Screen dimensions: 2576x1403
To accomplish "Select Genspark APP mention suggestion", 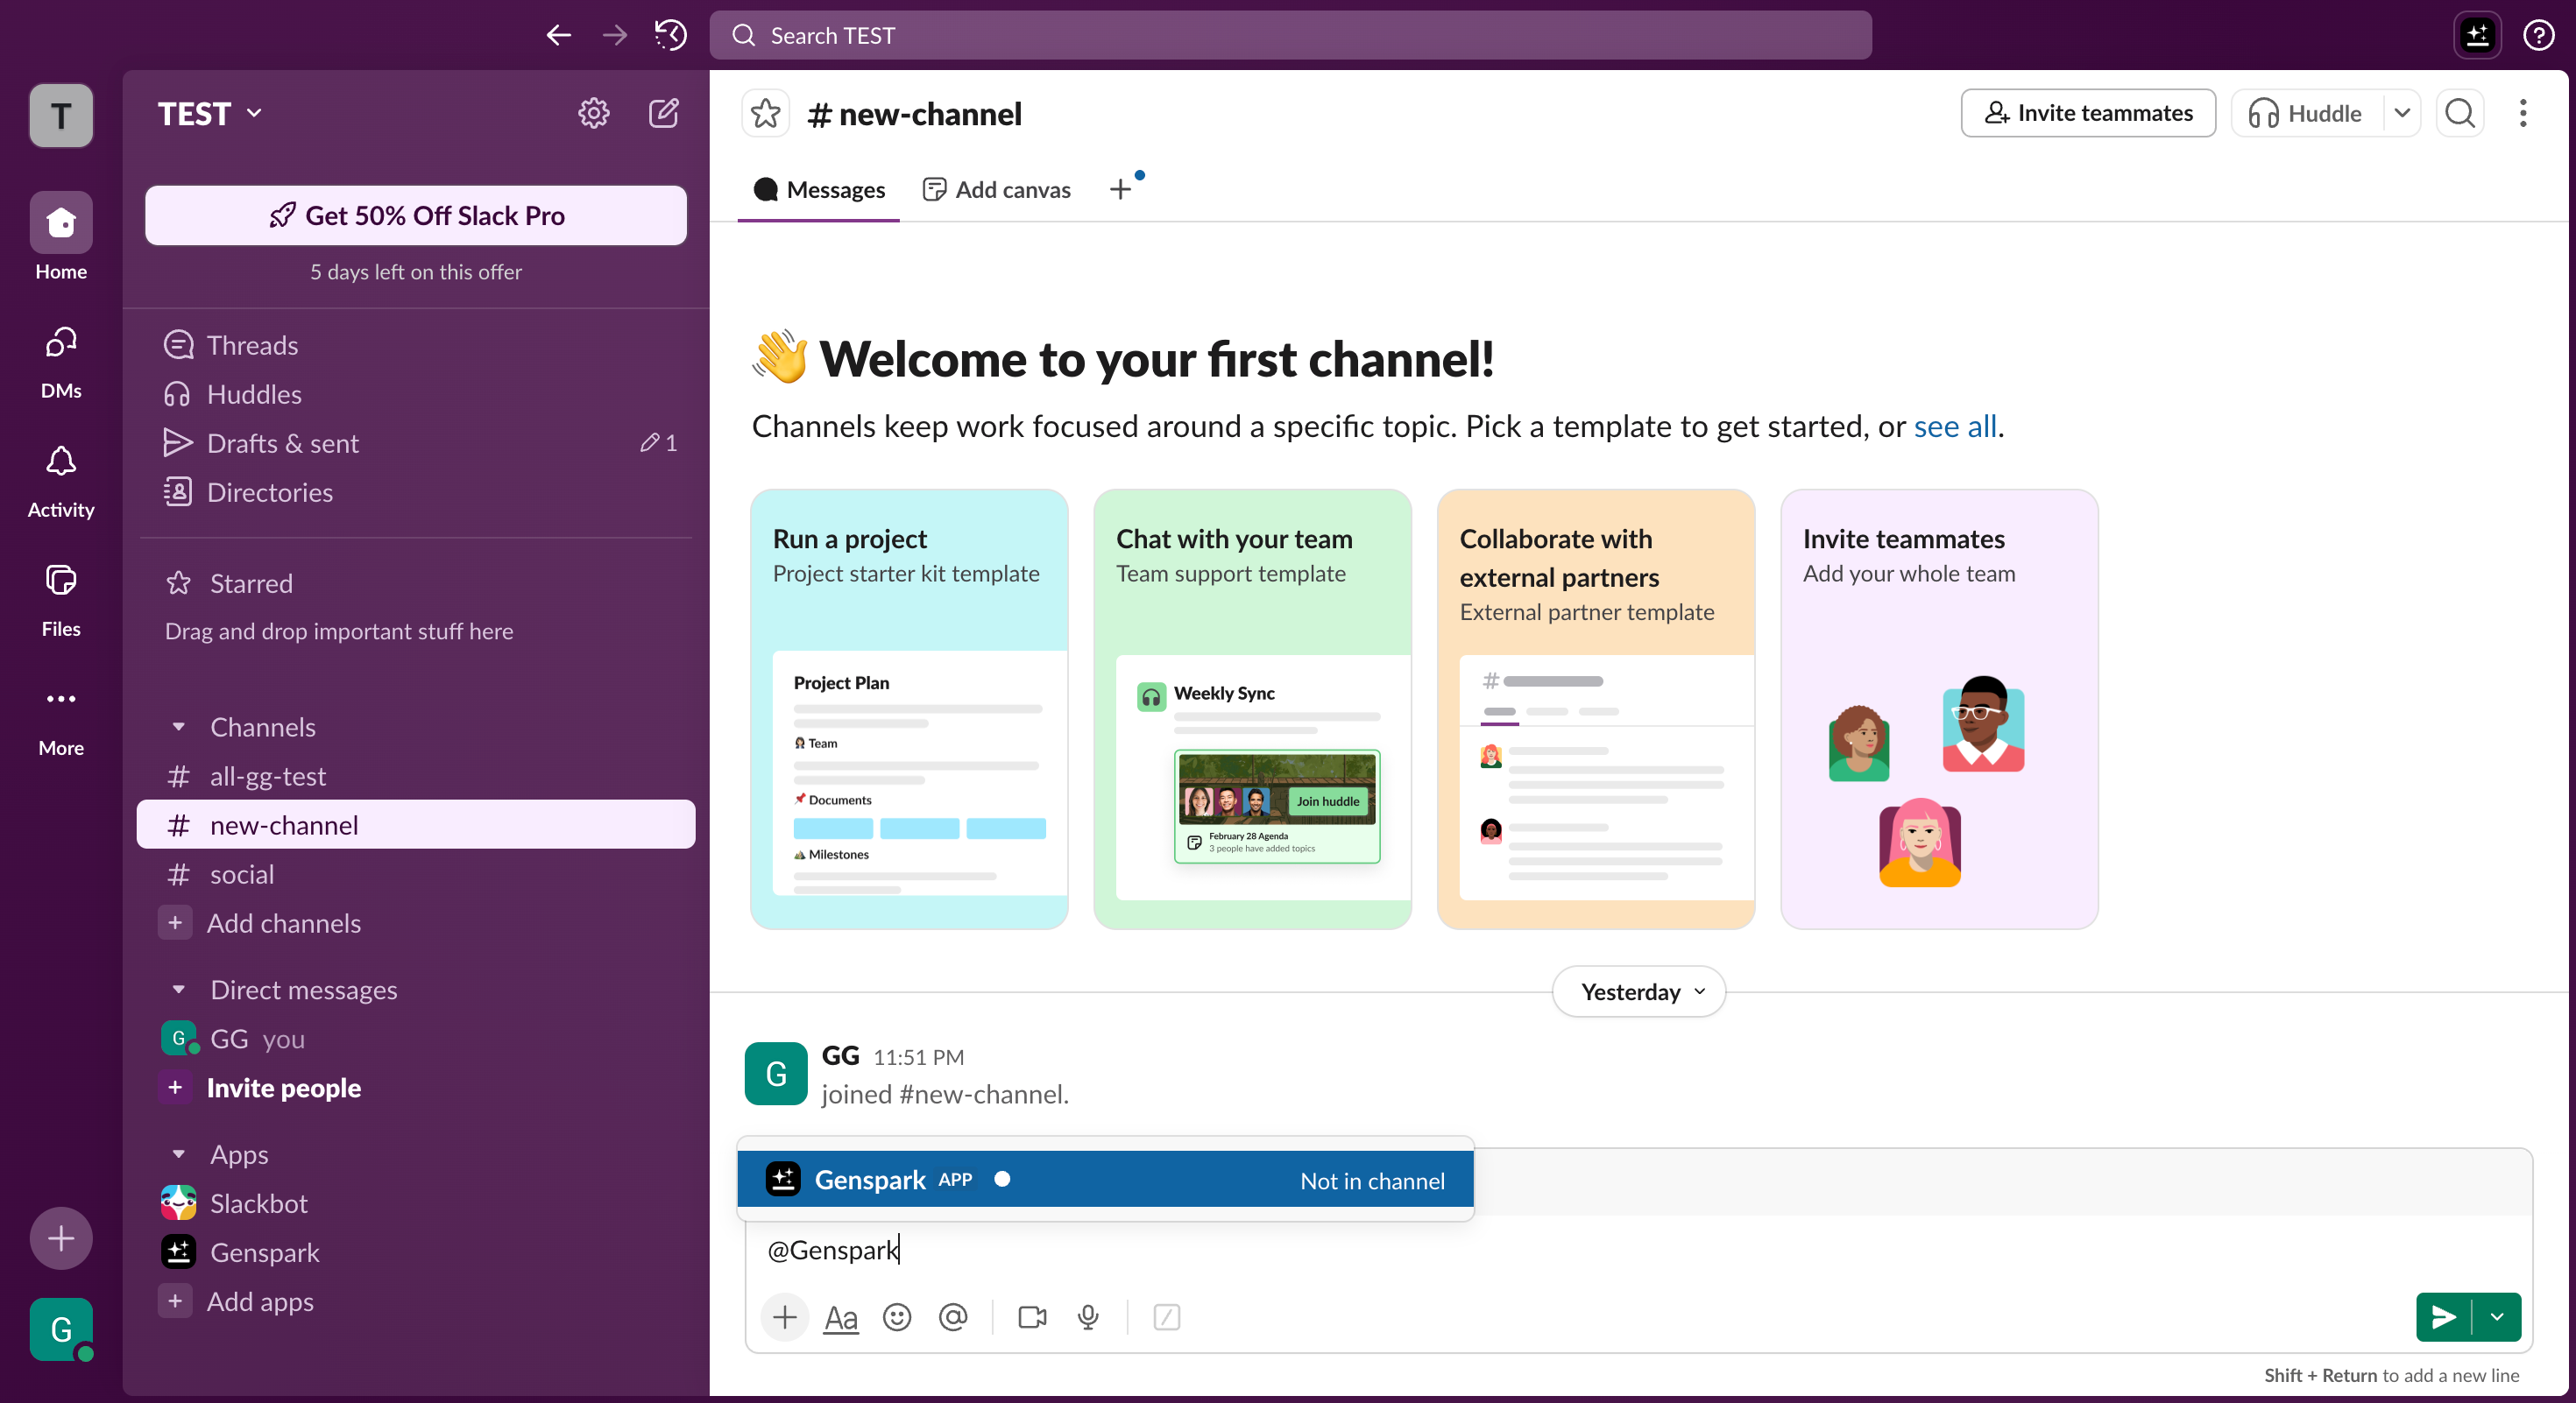I will click(1105, 1179).
